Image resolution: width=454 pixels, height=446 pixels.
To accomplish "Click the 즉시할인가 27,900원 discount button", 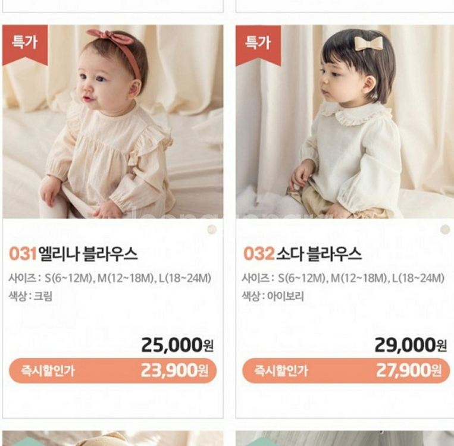I will click(346, 370).
